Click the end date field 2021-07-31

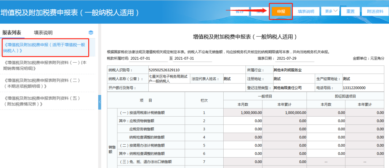click(x=192, y=59)
